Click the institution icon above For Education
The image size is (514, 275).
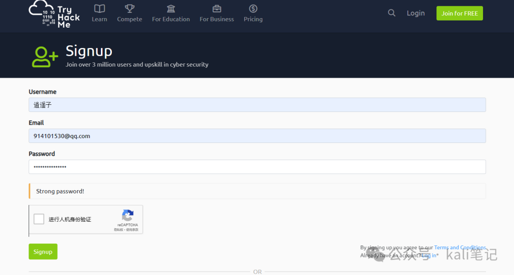click(x=171, y=9)
